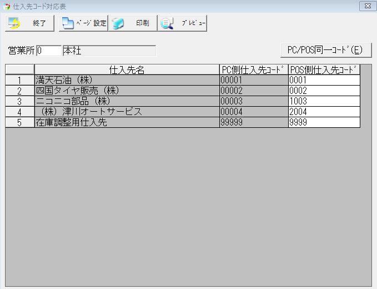Click POS code cell 9999
The width and height of the screenshot is (377, 289).
pyautogui.click(x=324, y=122)
